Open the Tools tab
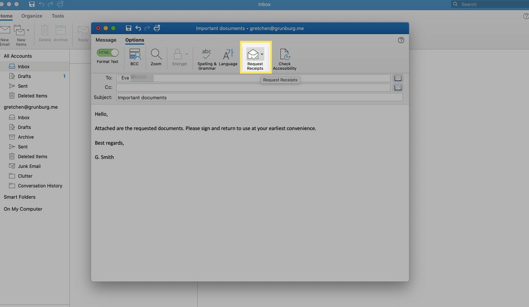The image size is (529, 307). [58, 16]
